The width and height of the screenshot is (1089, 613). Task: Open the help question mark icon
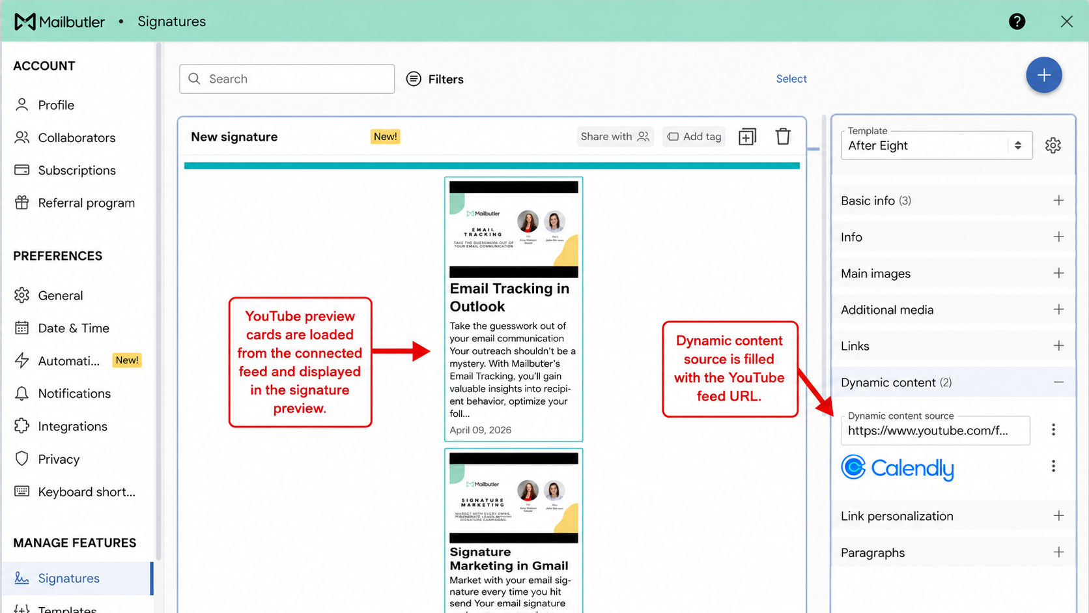coord(1017,21)
